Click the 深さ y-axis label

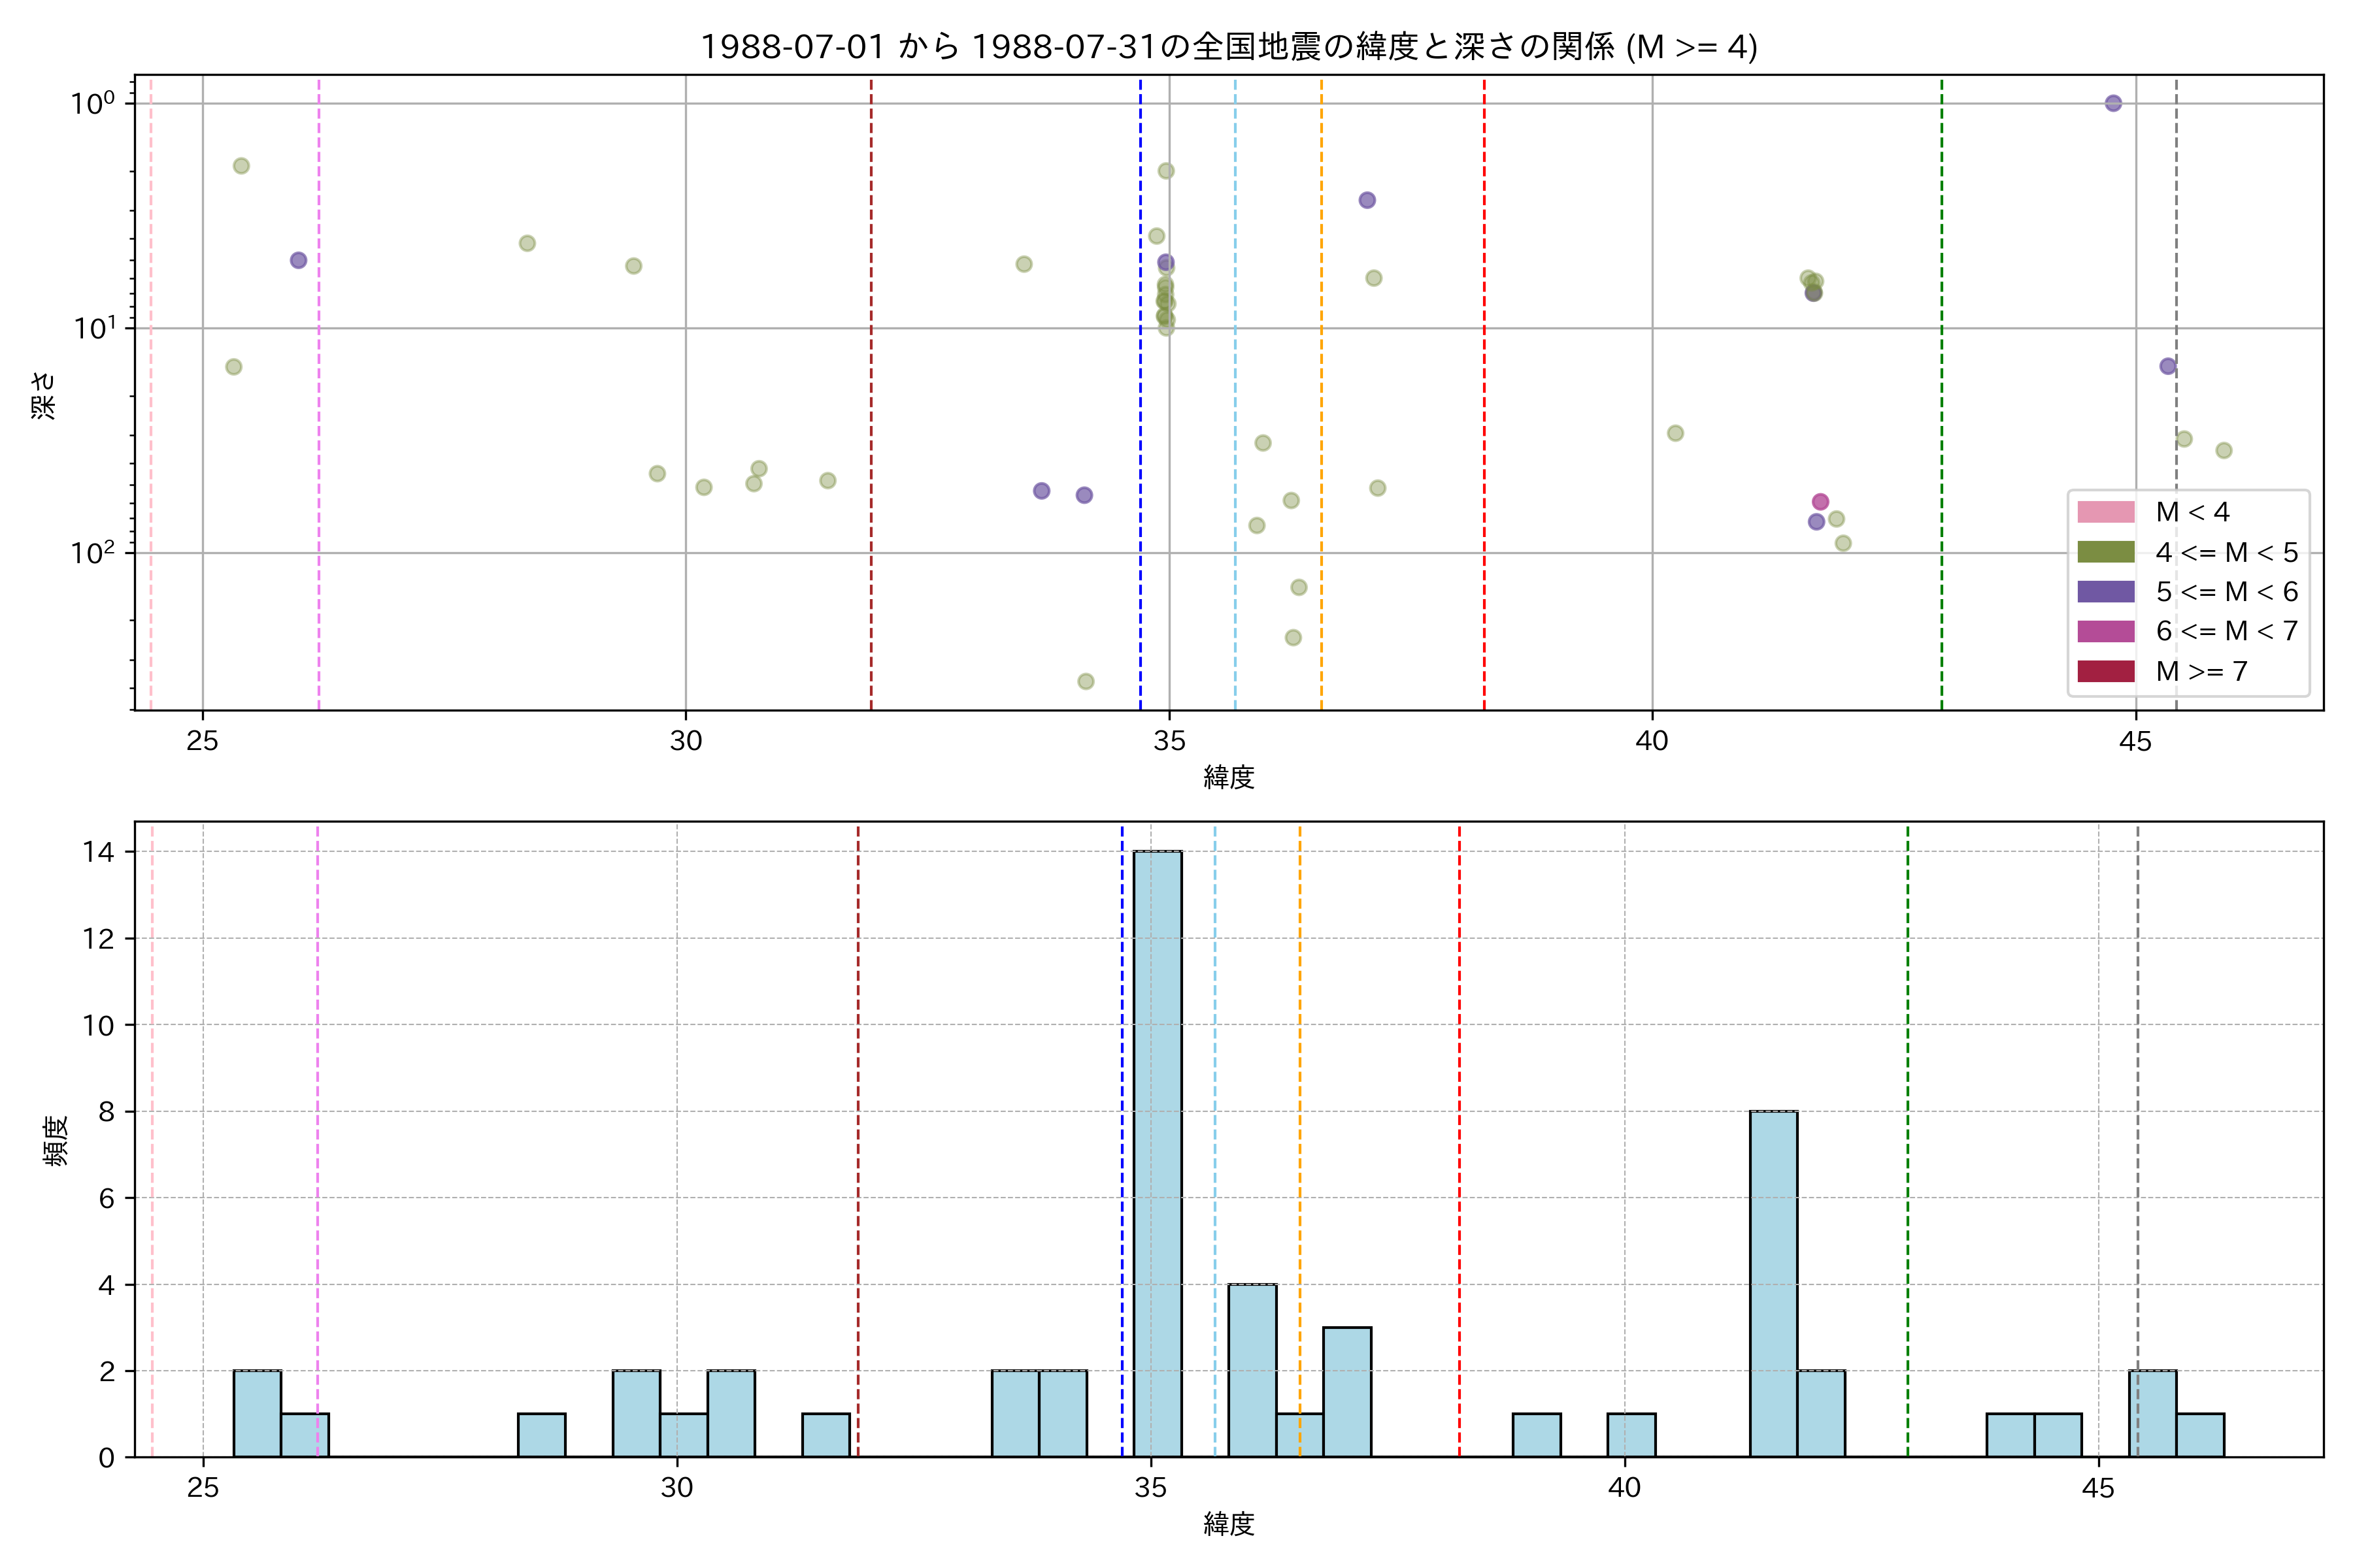[44, 395]
